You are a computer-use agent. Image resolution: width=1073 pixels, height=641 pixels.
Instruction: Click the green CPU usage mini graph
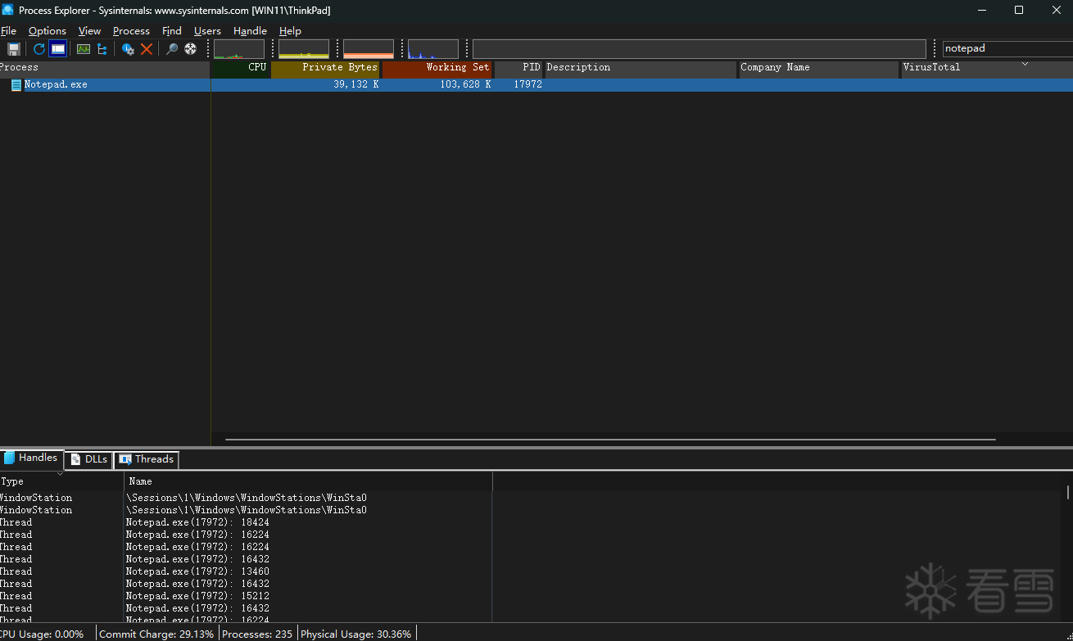point(239,49)
